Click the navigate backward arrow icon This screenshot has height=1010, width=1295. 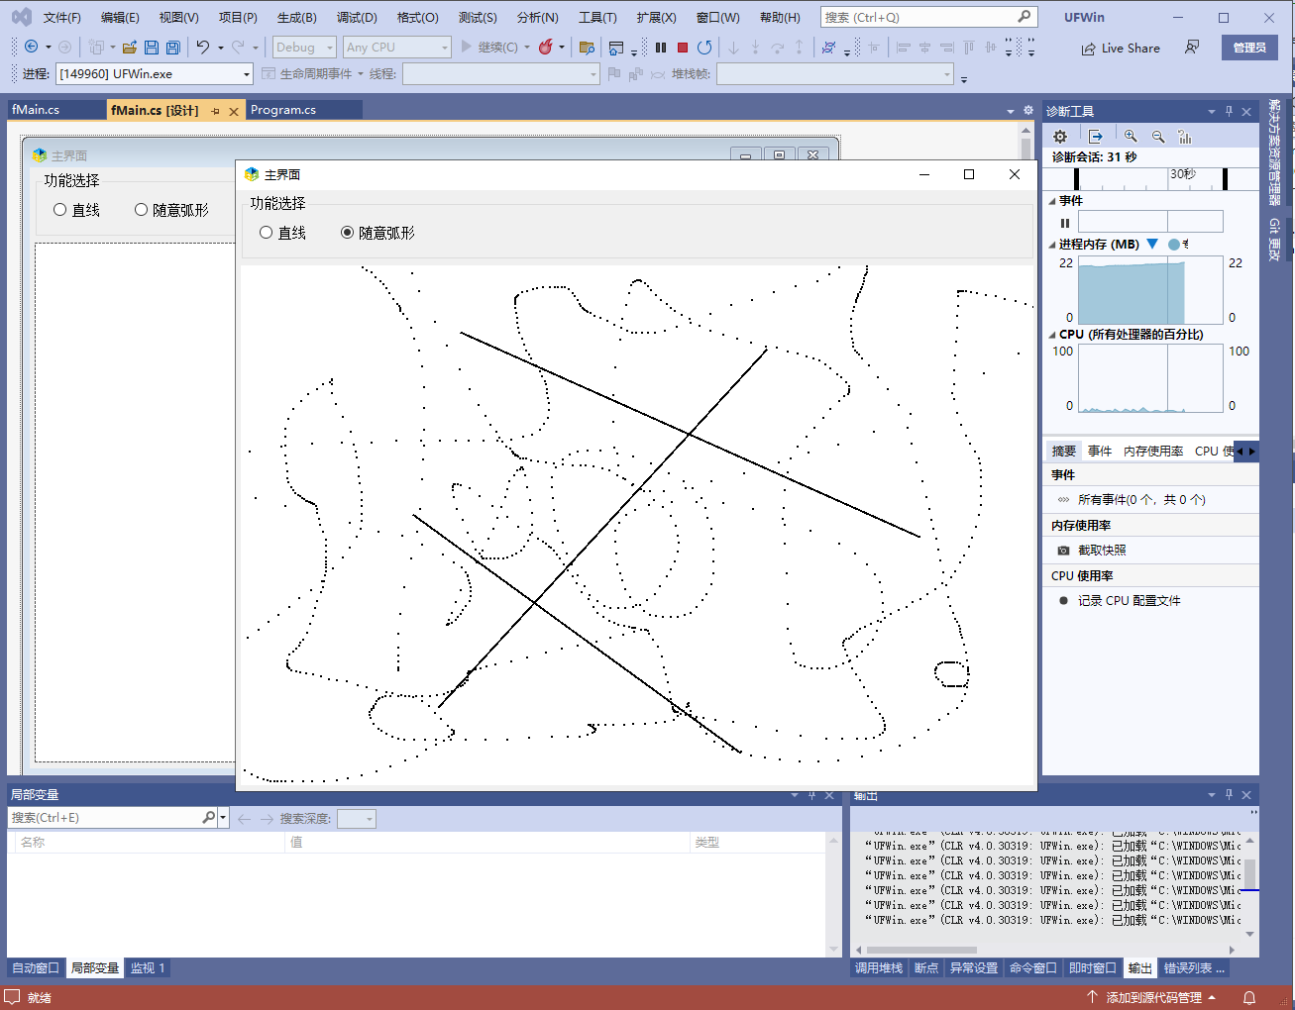click(32, 47)
